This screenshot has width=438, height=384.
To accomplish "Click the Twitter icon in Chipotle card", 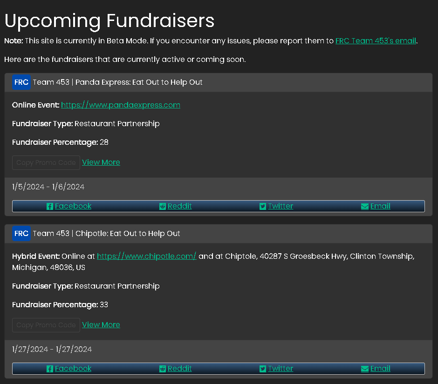I will (x=263, y=369).
